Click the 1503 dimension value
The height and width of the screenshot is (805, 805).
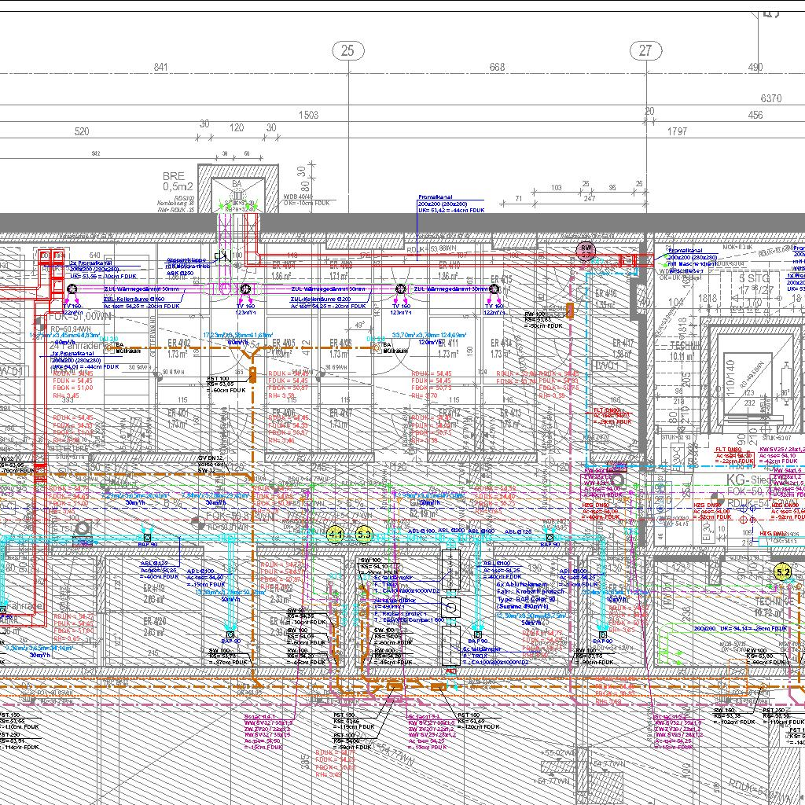pyautogui.click(x=309, y=115)
